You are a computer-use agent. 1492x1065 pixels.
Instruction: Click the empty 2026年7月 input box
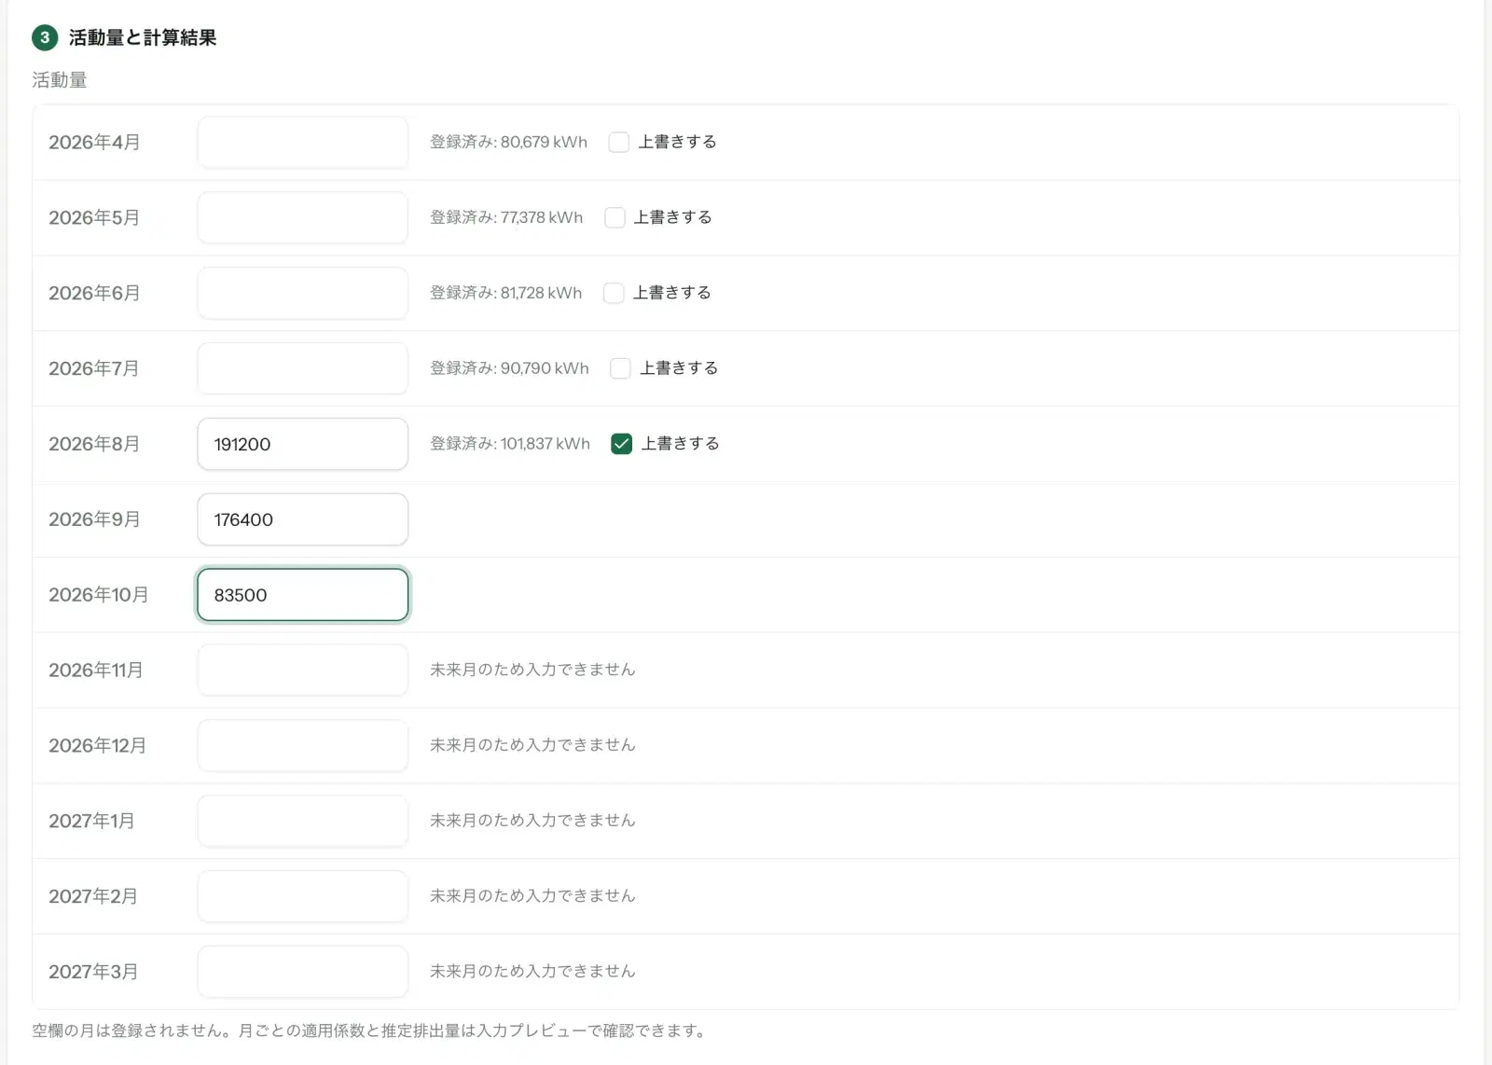click(303, 368)
